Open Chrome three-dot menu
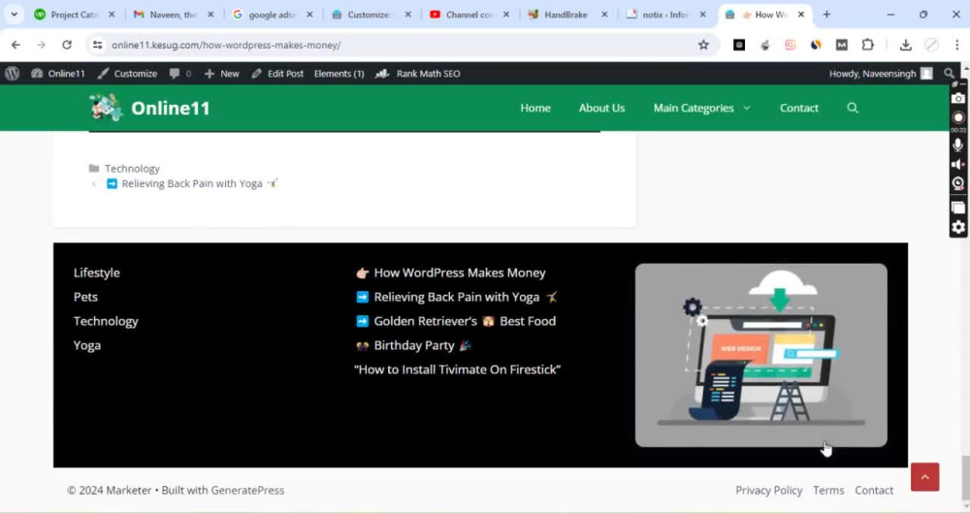 pyautogui.click(x=956, y=45)
